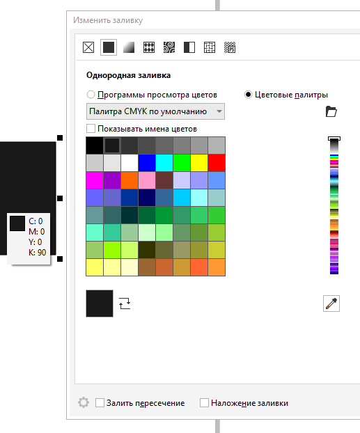360x433 pixels.
Task: Click the K: 90 tooltip value
Action: [38, 252]
